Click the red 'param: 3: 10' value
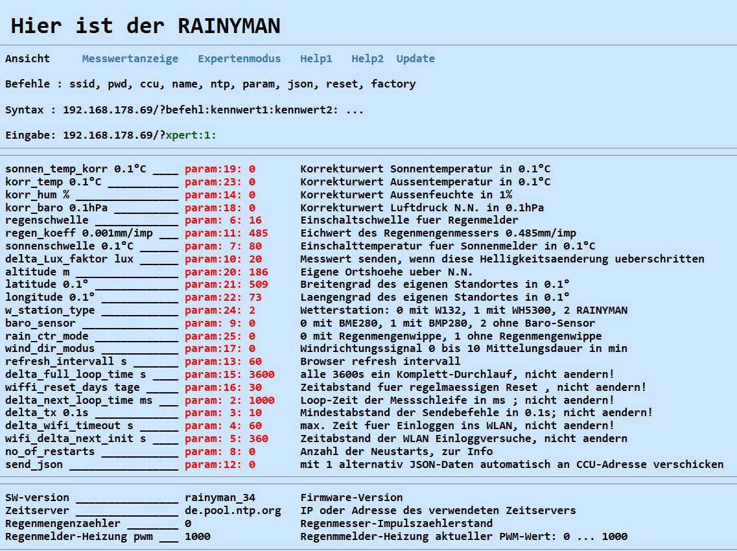The image size is (737, 551). click(223, 412)
